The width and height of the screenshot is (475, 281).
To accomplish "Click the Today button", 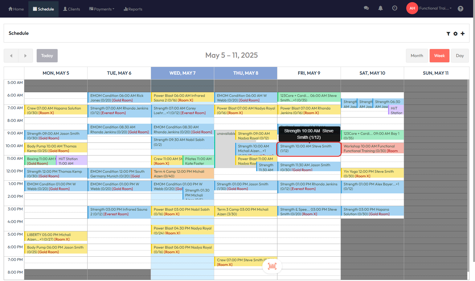I will pyautogui.click(x=47, y=56).
